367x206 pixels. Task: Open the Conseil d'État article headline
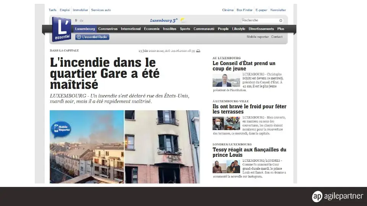pos(244,66)
